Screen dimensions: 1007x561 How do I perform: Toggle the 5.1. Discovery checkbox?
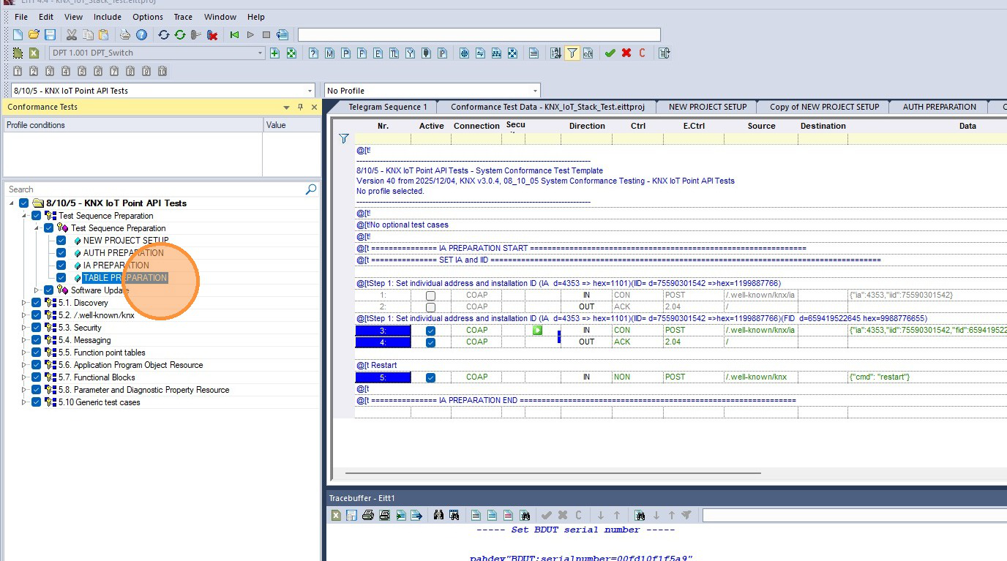point(37,303)
